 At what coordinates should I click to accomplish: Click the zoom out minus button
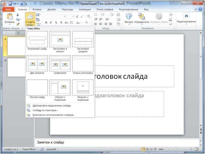click(167, 149)
